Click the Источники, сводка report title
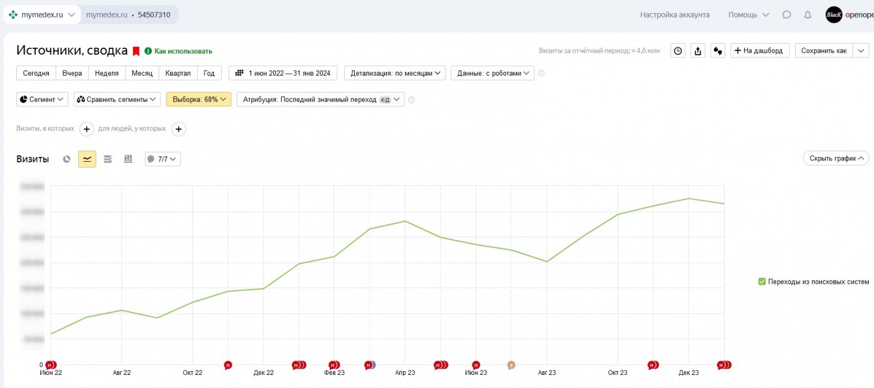 click(72, 50)
